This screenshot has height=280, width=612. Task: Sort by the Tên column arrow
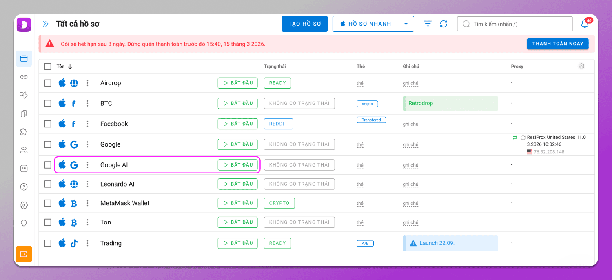pos(70,67)
